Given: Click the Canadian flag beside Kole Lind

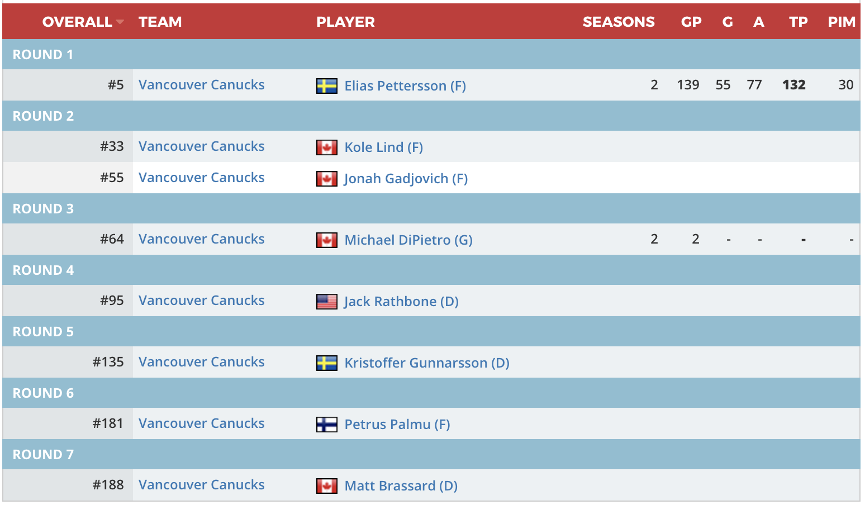Looking at the screenshot, I should pos(326,147).
